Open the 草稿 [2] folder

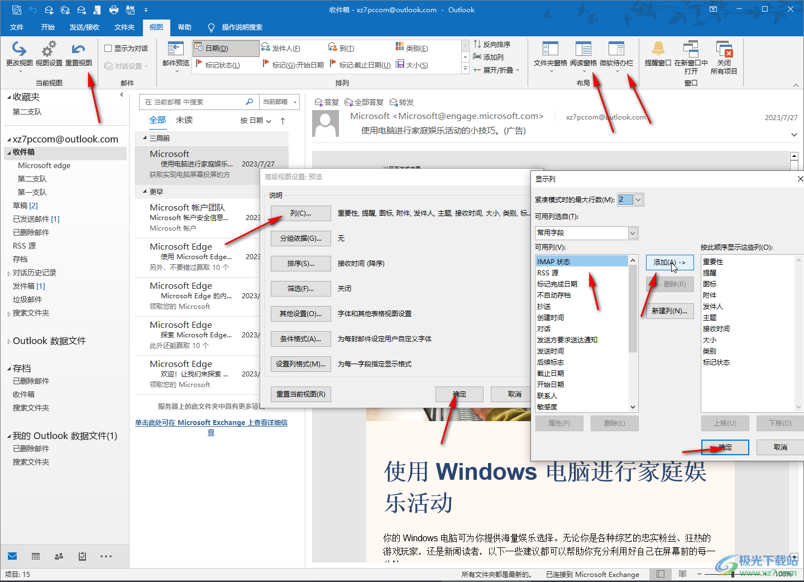tap(25, 206)
